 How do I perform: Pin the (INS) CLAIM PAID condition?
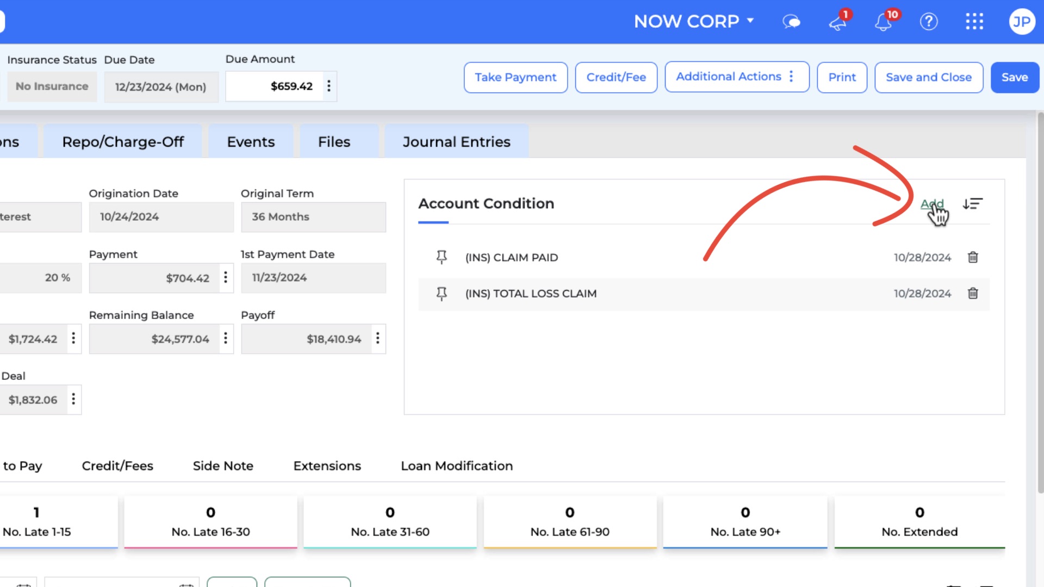[x=442, y=257]
